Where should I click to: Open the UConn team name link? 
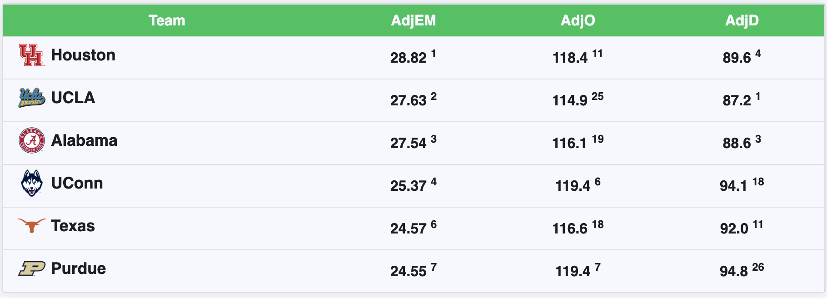77,183
